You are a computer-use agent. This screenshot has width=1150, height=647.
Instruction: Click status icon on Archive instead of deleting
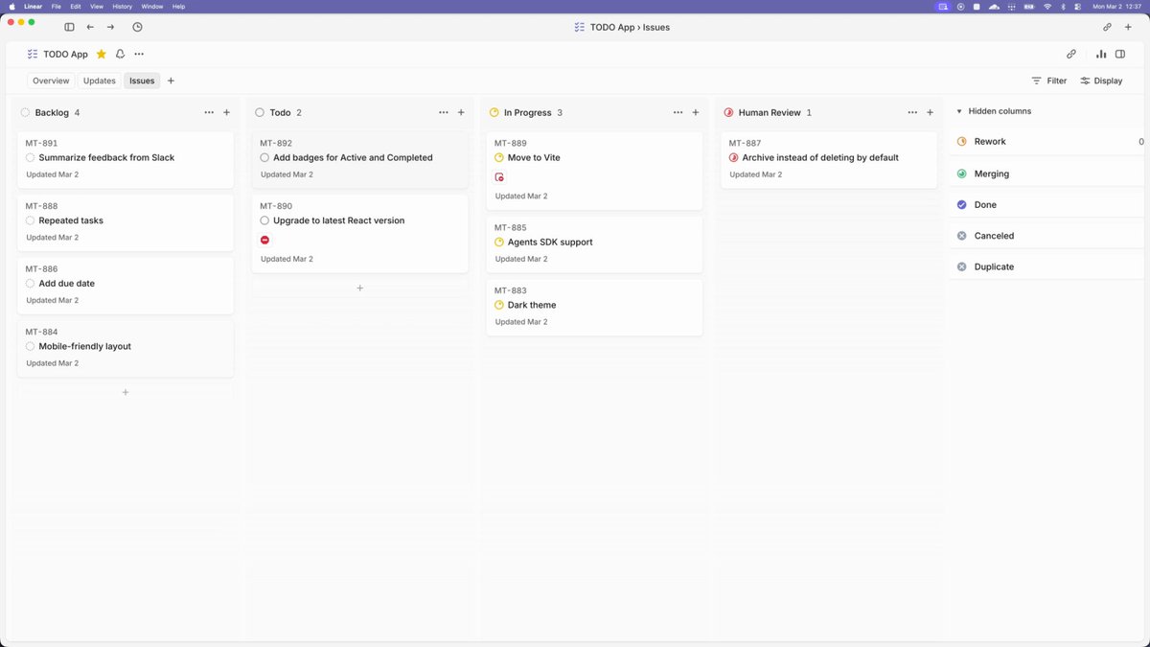(734, 157)
